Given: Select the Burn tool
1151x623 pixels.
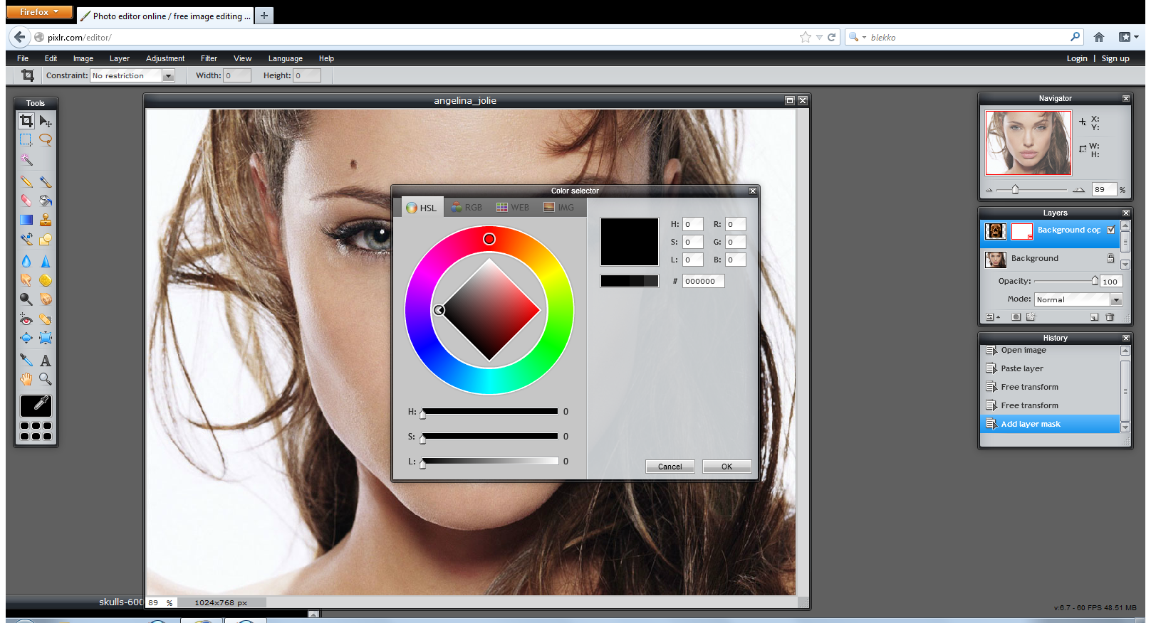Looking at the screenshot, I should [46, 299].
